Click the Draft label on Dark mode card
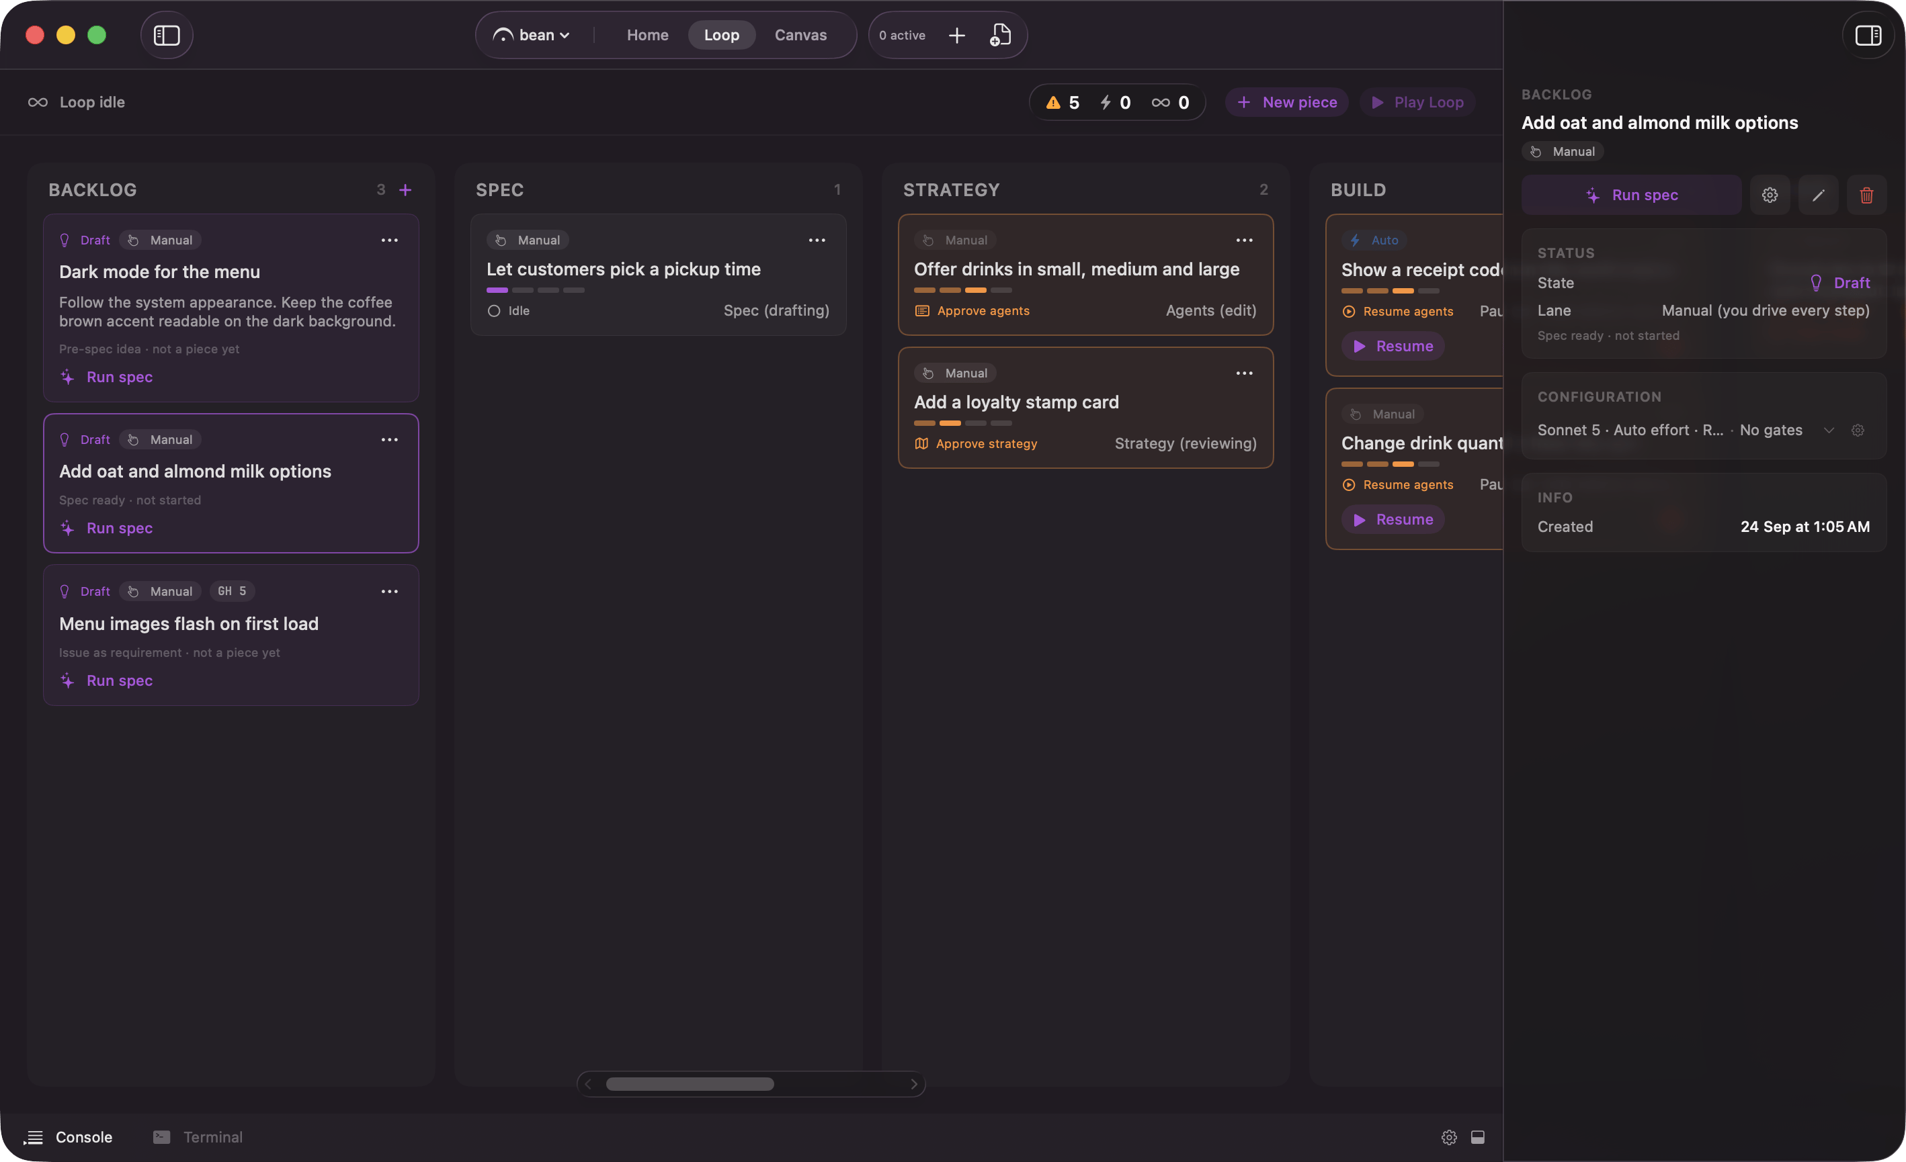Viewport: 1906px width, 1162px height. coord(85,240)
